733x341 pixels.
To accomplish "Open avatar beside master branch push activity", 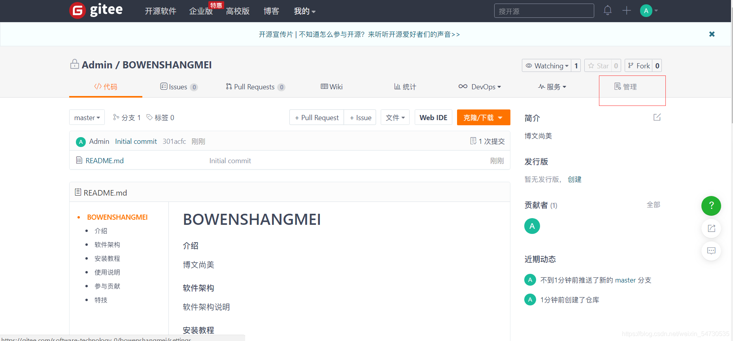I will [x=530, y=280].
